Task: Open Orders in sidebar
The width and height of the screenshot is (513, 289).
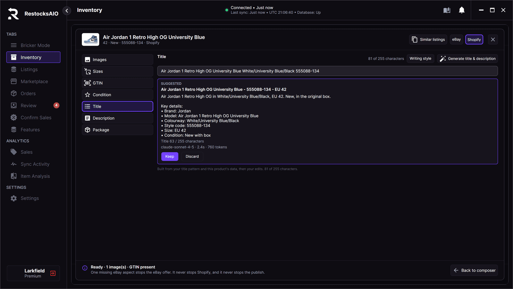Action: [x=33, y=93]
